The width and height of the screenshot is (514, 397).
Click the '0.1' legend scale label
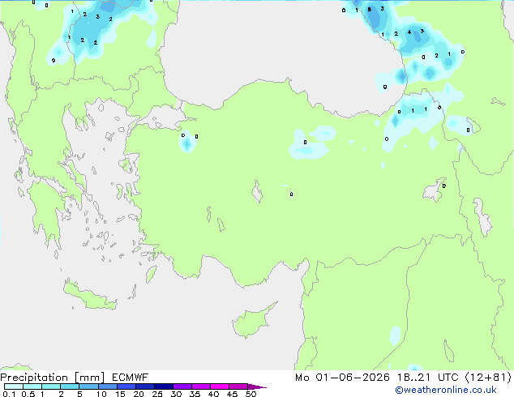[9, 394]
